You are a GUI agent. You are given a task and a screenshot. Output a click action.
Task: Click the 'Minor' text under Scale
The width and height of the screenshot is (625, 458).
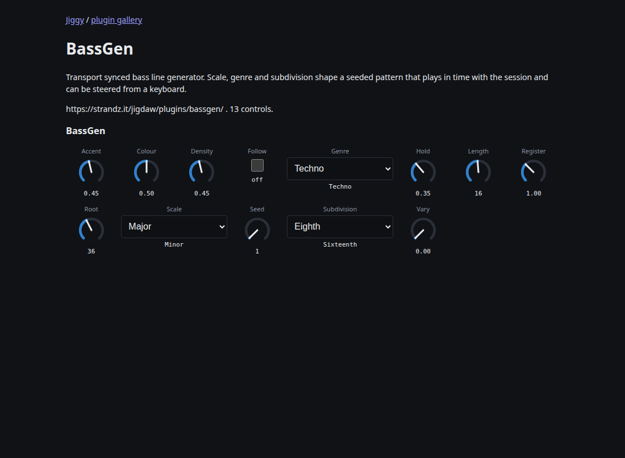click(x=174, y=244)
